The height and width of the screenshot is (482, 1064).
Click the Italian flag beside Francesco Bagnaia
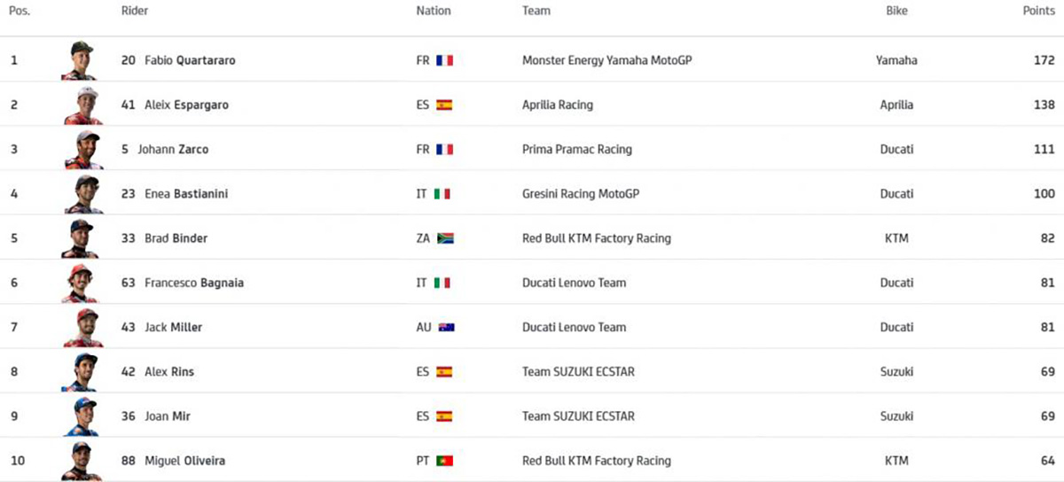point(442,283)
